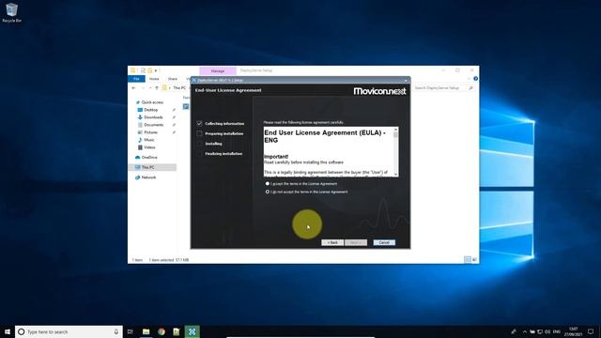The height and width of the screenshot is (338, 601).
Task: Click Cancel in the setup wizard
Action: 384,242
